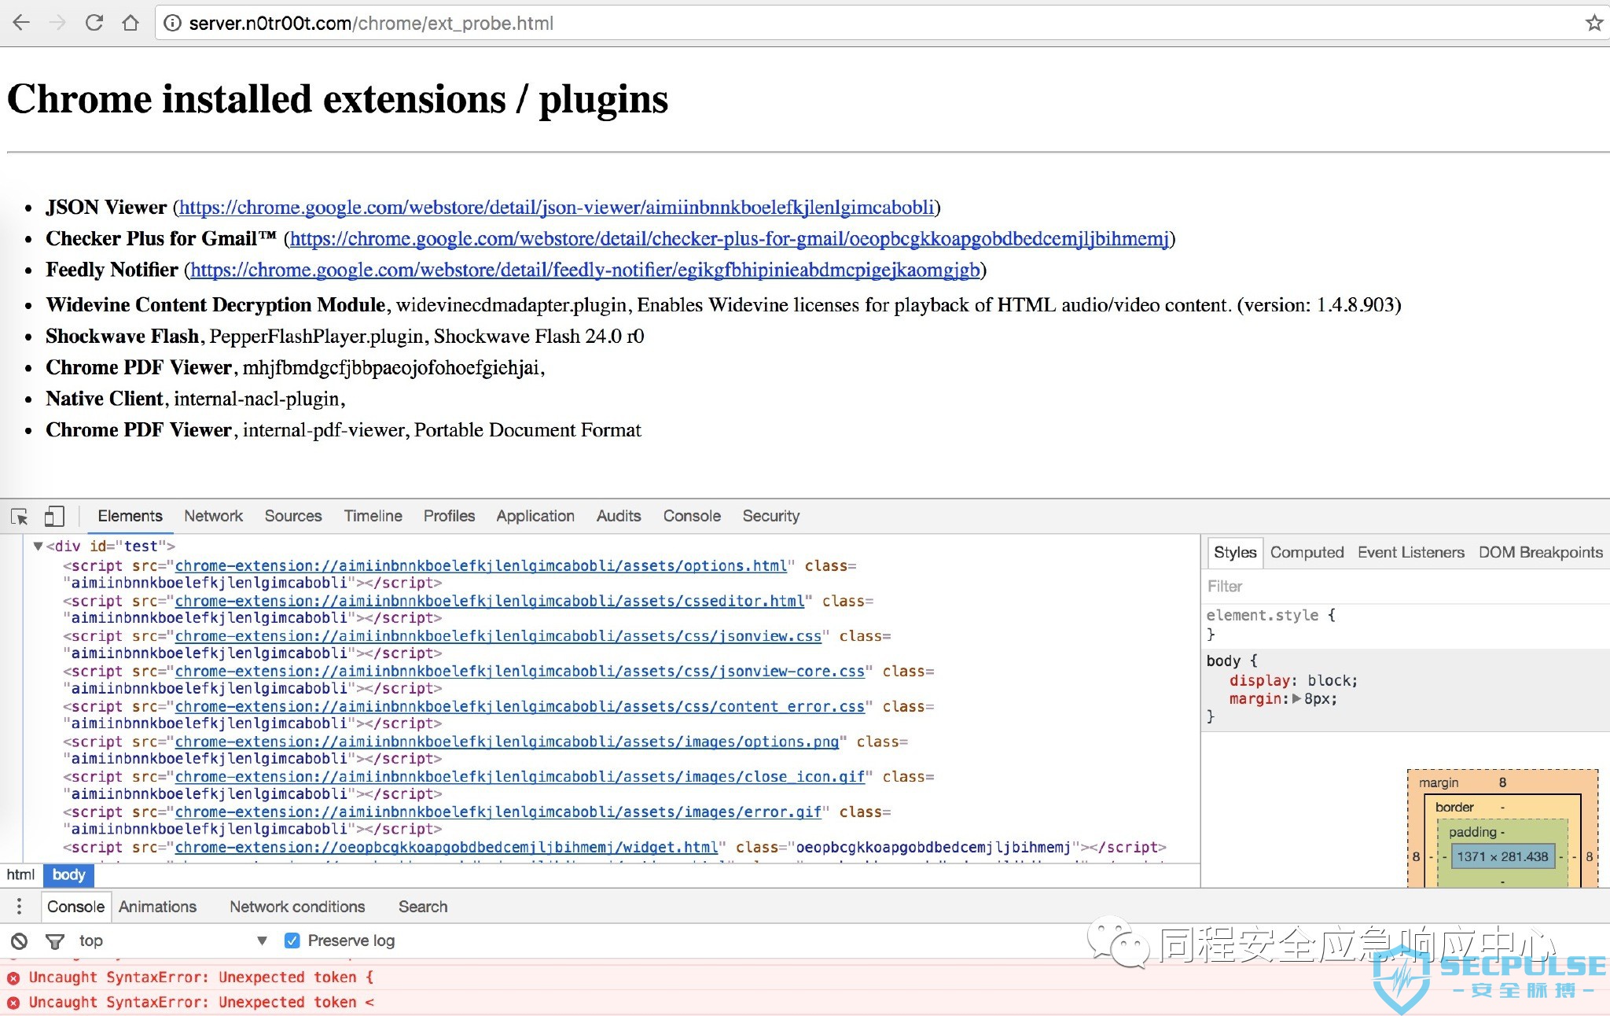Click the assets/csseditor.html script src link

coord(489,602)
